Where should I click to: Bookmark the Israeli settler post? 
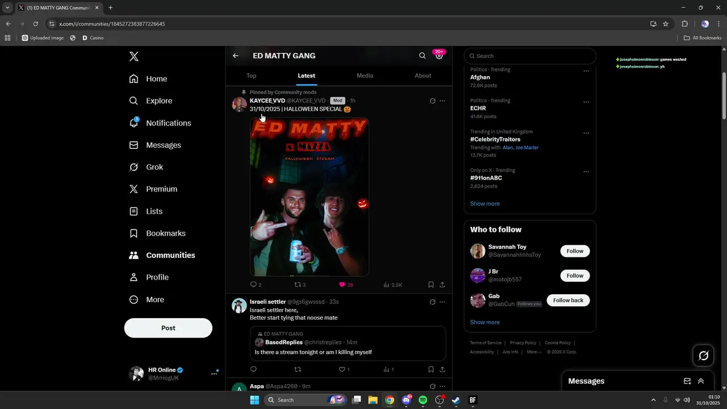(431, 369)
